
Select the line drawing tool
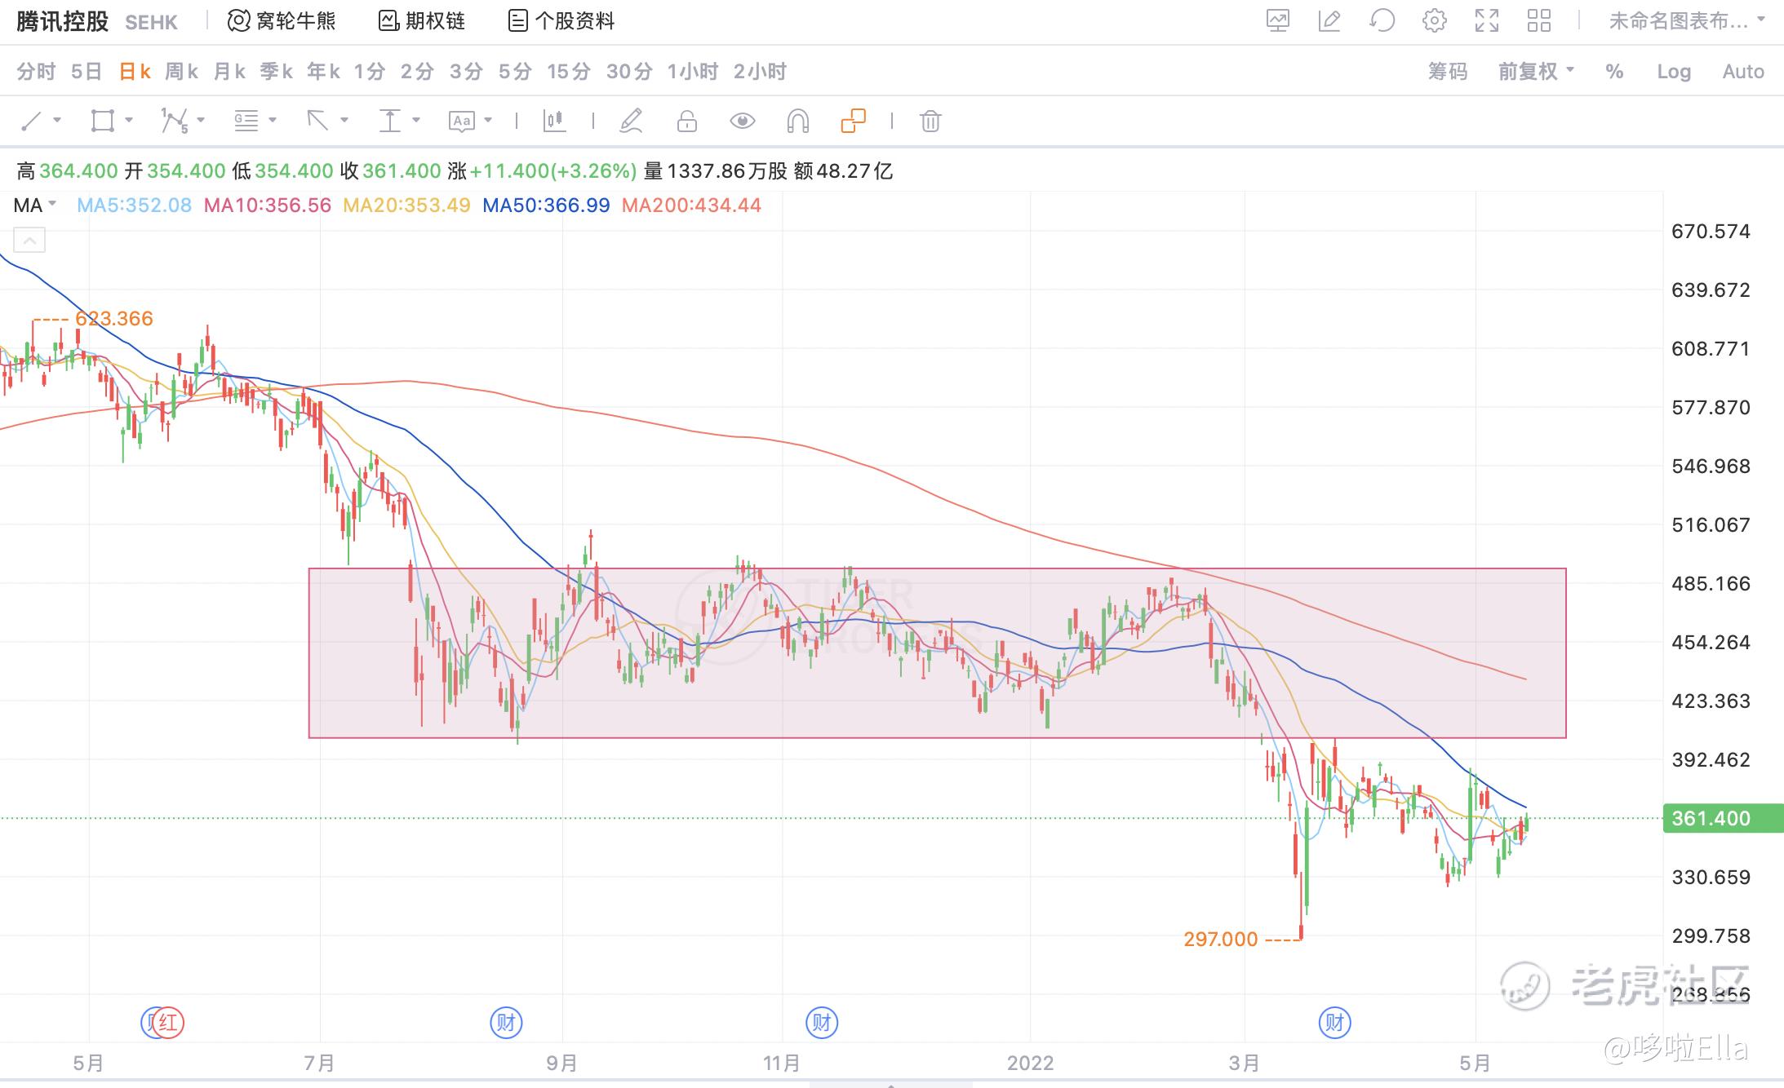click(31, 122)
